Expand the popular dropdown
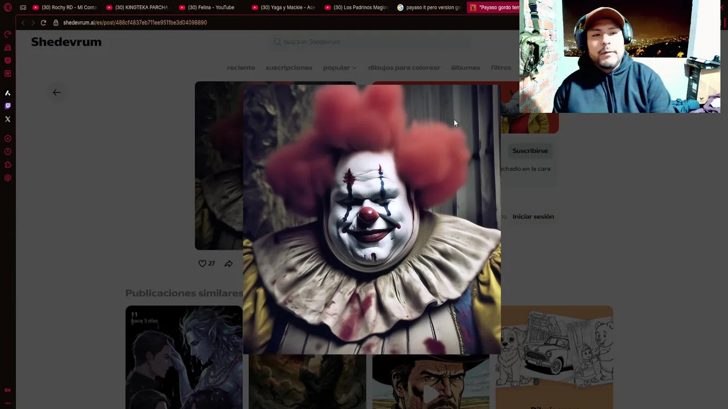 tap(340, 68)
